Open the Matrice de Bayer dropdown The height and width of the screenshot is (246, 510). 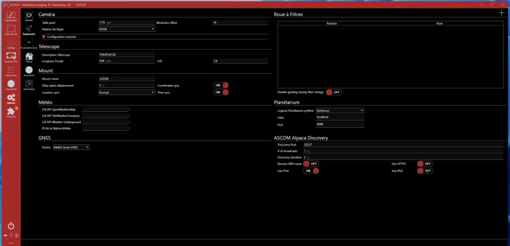[127, 29]
